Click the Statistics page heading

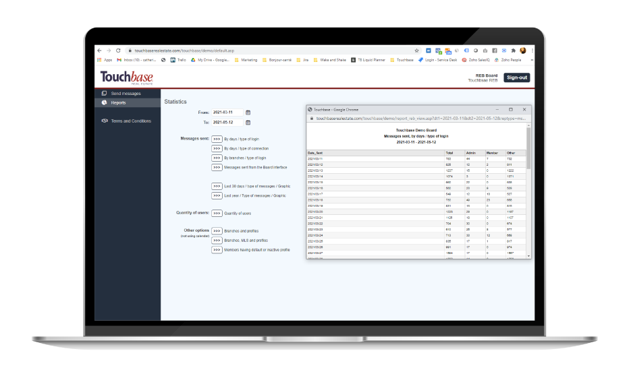(175, 102)
